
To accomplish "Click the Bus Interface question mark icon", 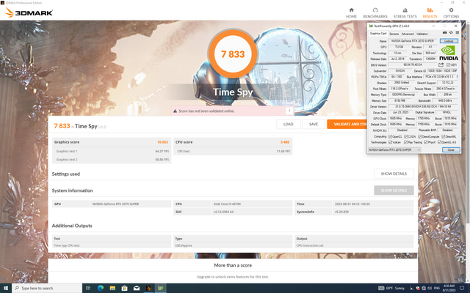I will tap(457, 75).
